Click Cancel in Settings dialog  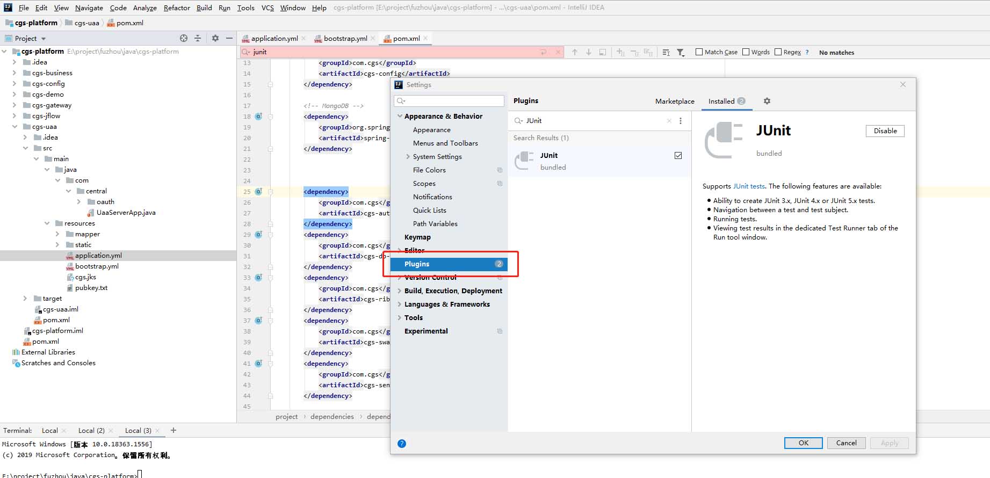(x=846, y=443)
